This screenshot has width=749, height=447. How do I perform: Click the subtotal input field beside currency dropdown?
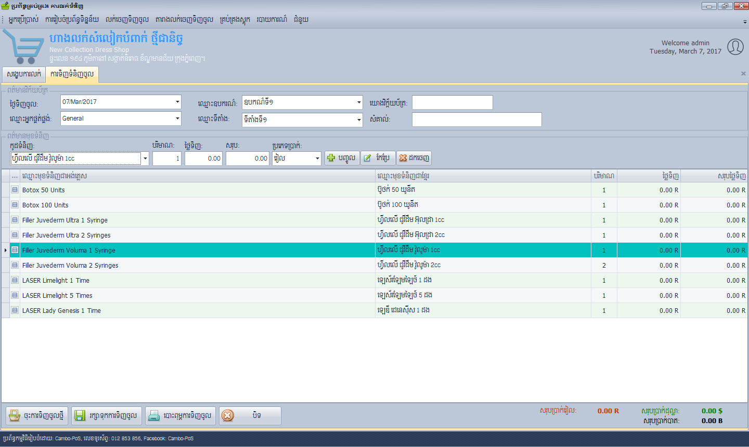[x=248, y=159]
